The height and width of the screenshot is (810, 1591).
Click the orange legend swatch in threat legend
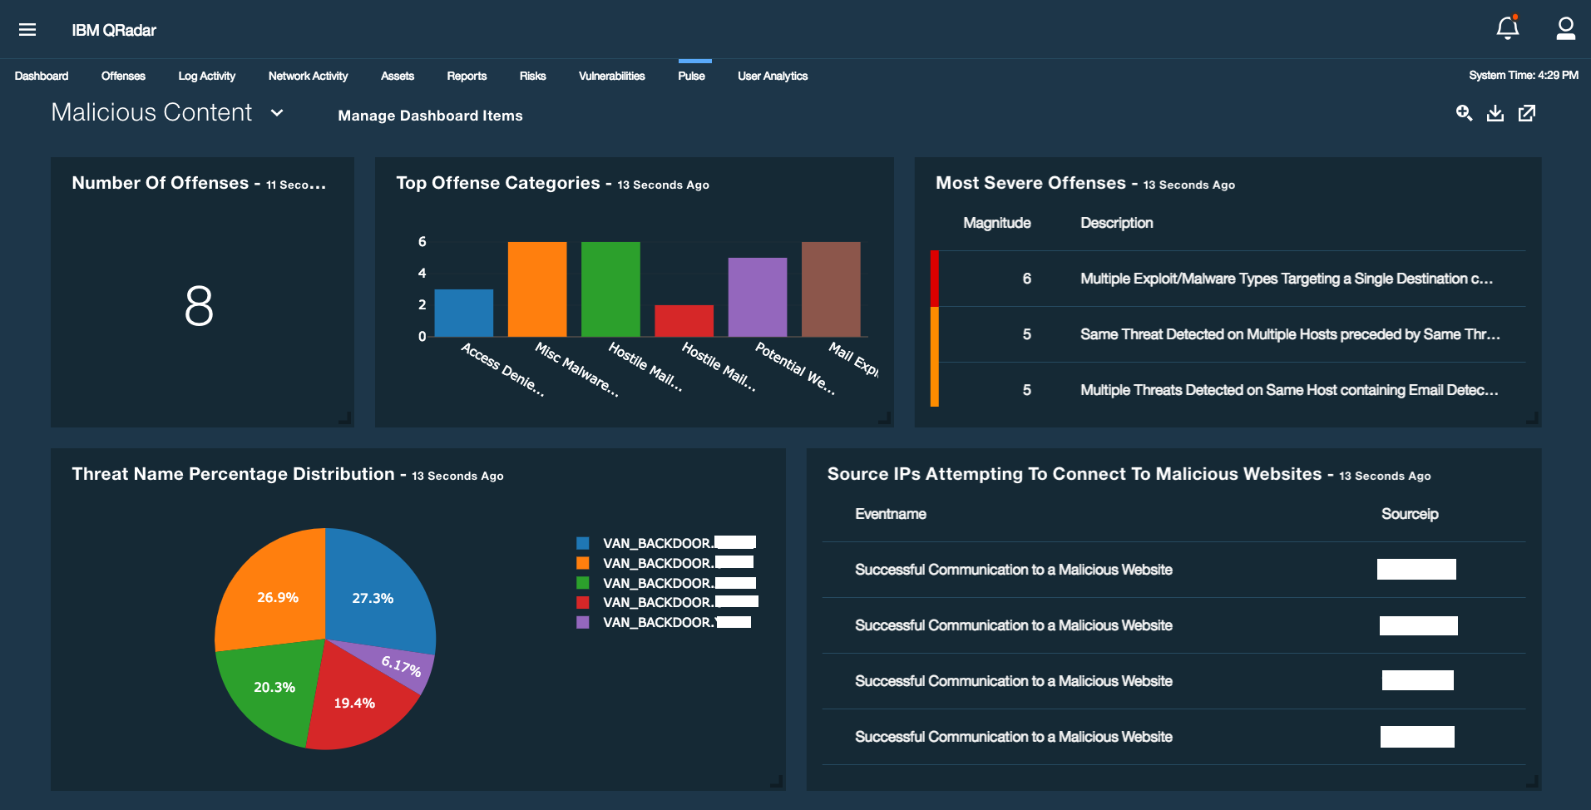coord(583,563)
